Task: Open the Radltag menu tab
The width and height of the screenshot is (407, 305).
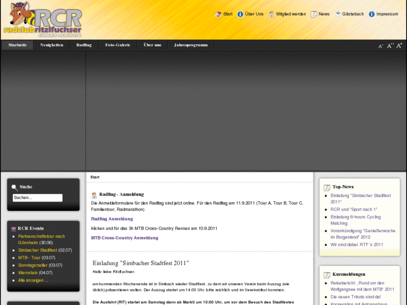Action: 84,45
